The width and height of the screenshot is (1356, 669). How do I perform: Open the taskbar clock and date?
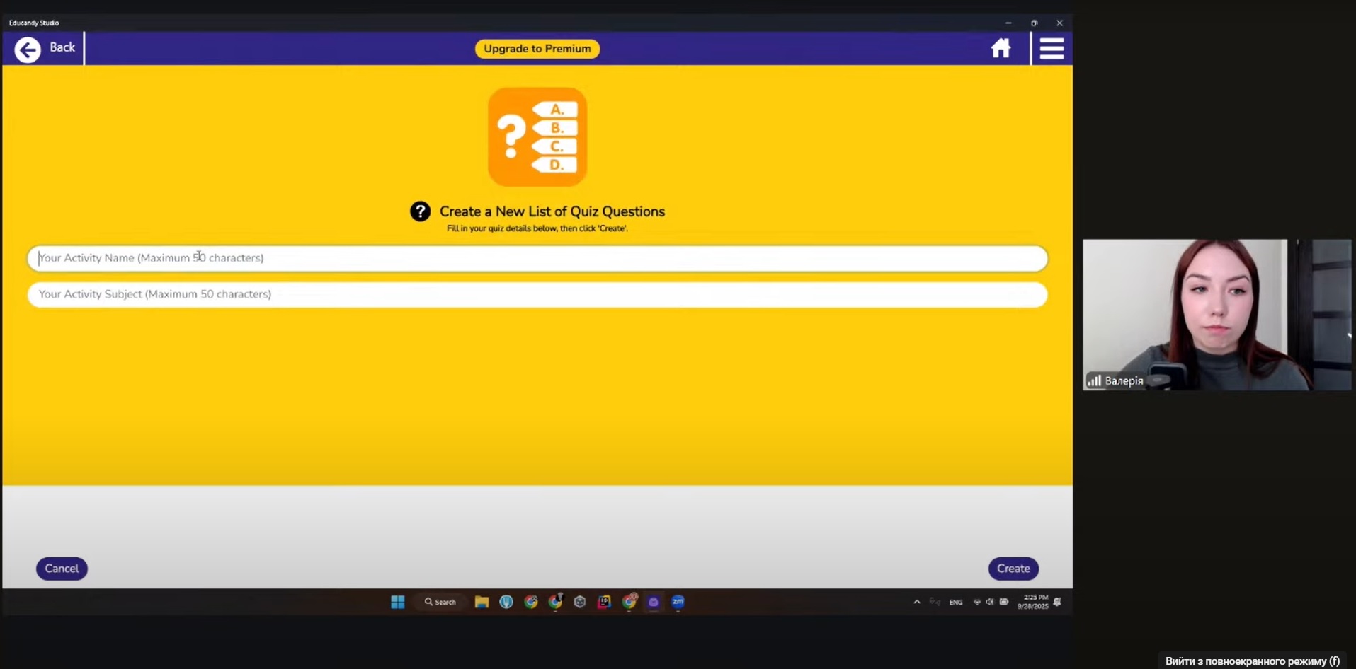pyautogui.click(x=1033, y=602)
